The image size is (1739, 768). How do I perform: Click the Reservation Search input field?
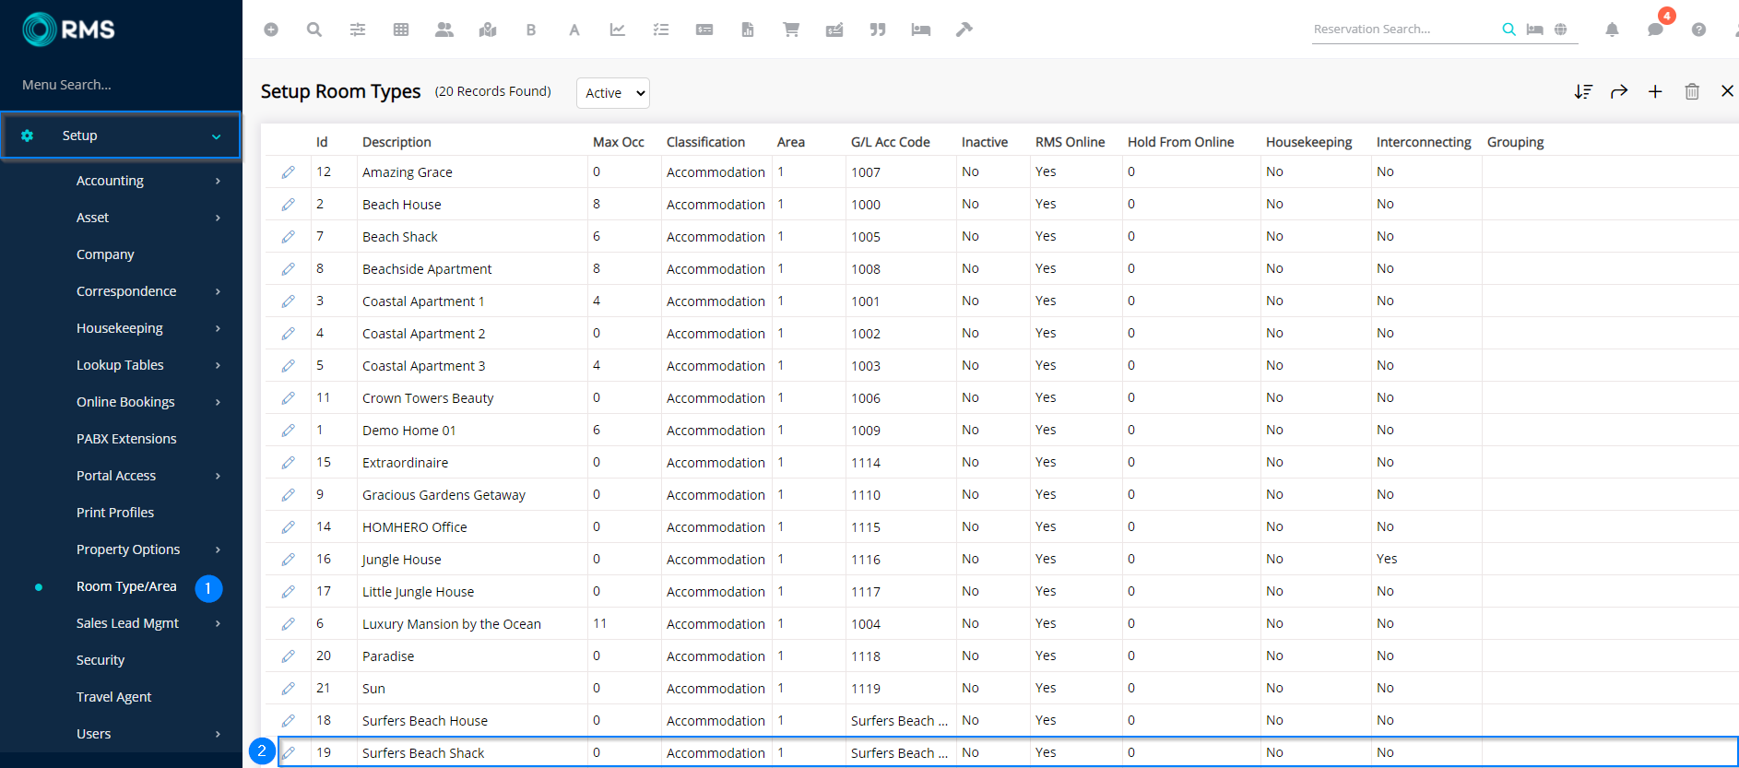point(1402,30)
